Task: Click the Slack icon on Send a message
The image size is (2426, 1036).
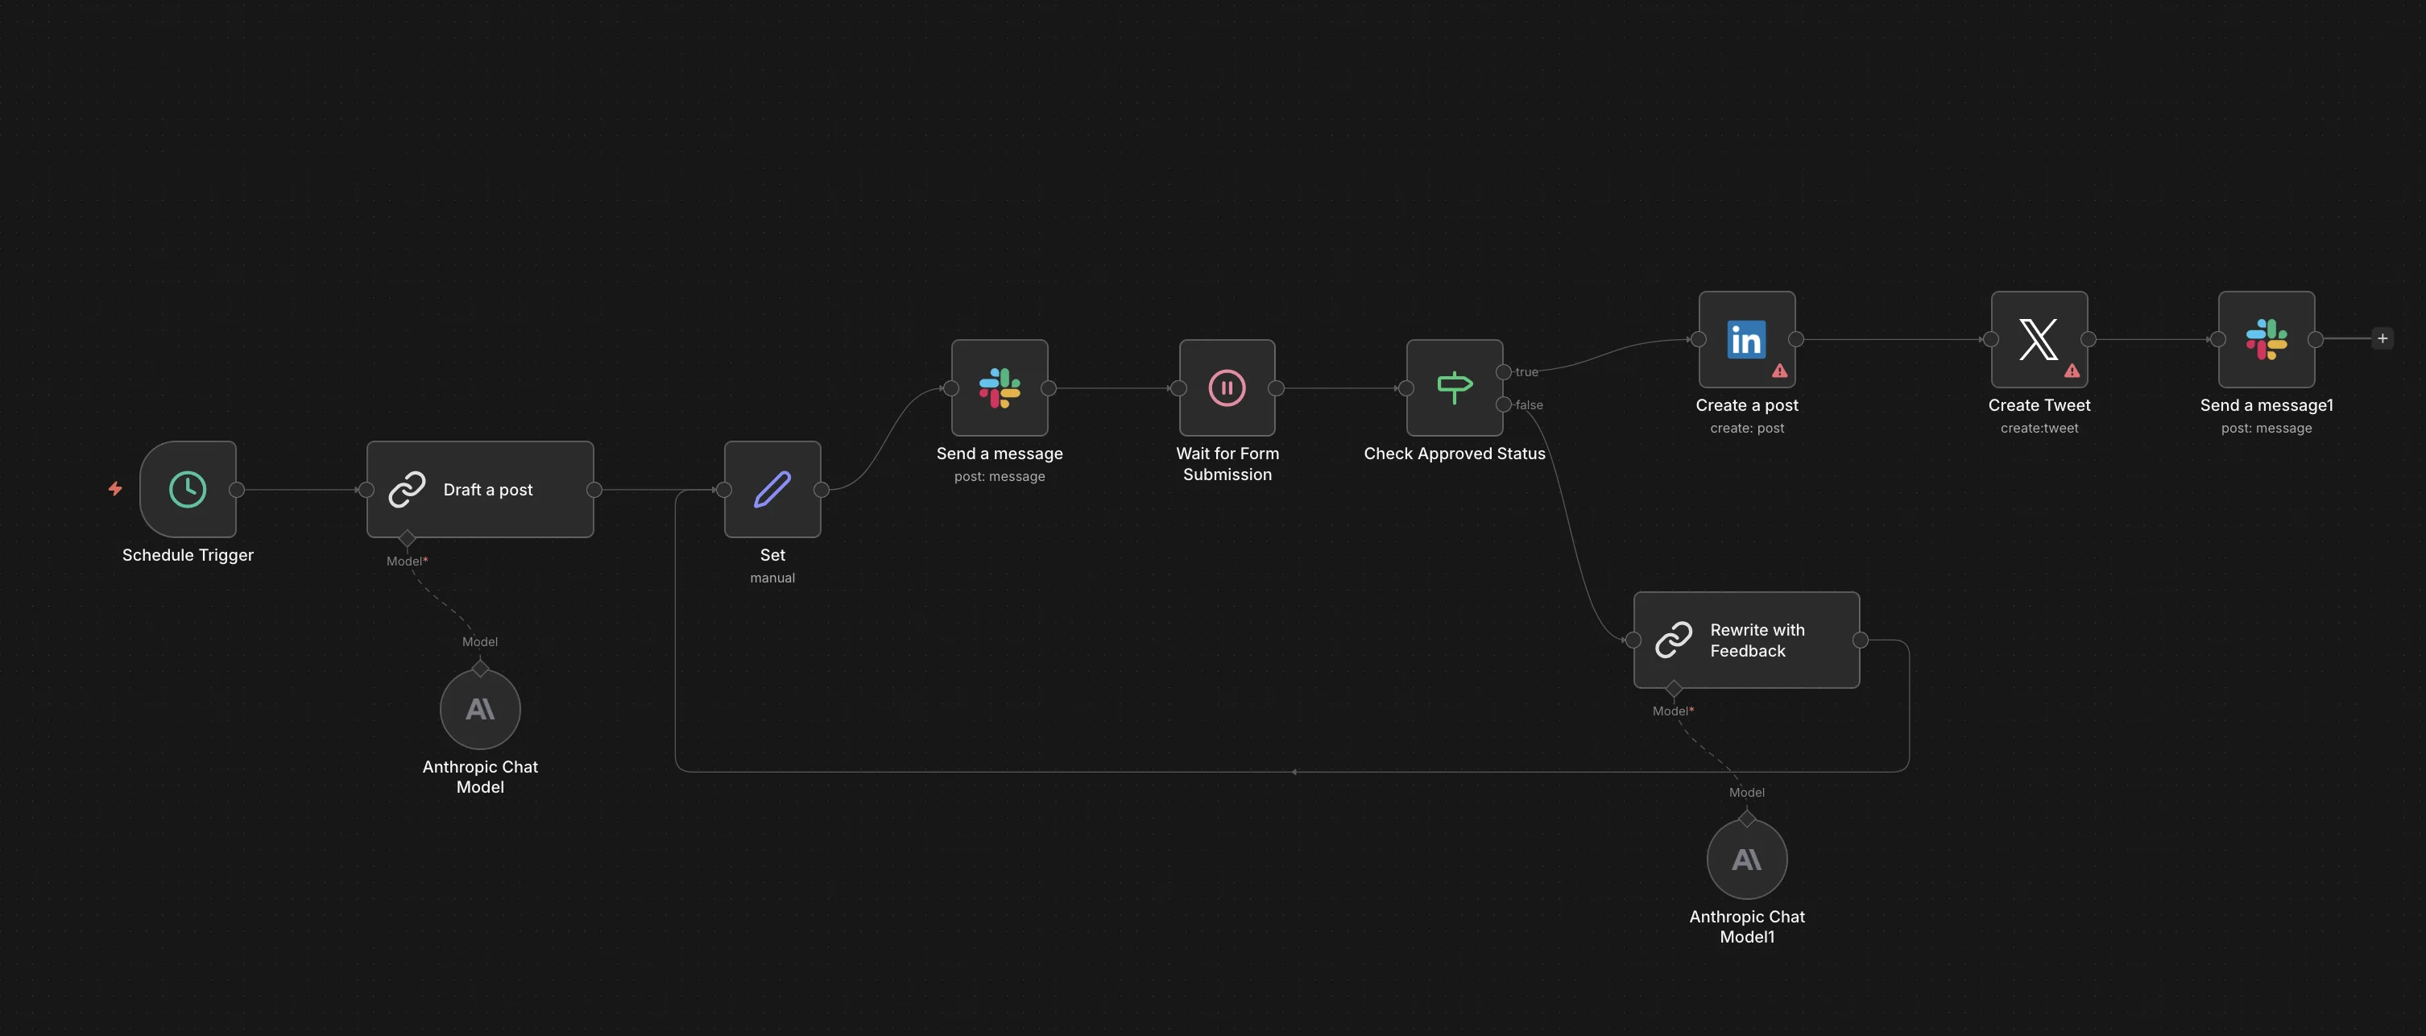Action: [1000, 387]
